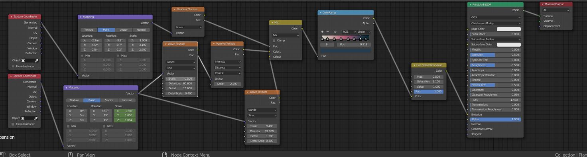587x157 pixels.
Task: Collapse the Hue Saturation Value node
Action: tap(414, 65)
